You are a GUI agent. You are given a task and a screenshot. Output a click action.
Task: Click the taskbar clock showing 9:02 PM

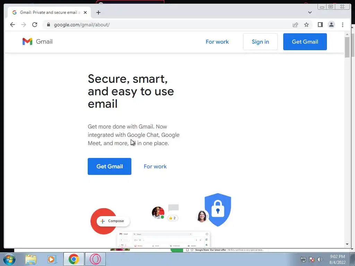pos(337,259)
